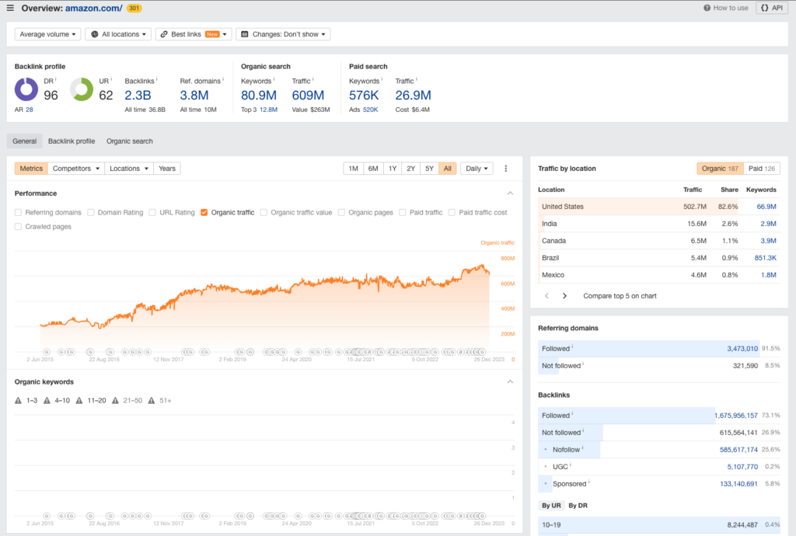Open the 2.3B backlinks link
The height and width of the screenshot is (536, 796).
point(138,96)
